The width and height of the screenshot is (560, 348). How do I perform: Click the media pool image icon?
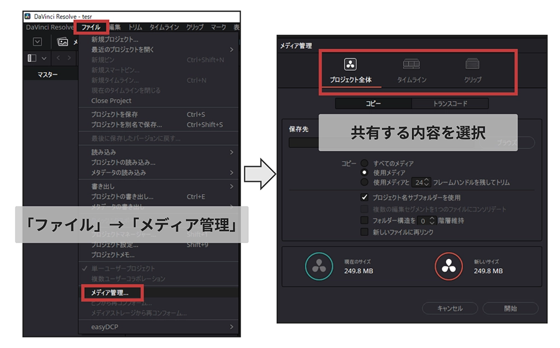tap(62, 42)
